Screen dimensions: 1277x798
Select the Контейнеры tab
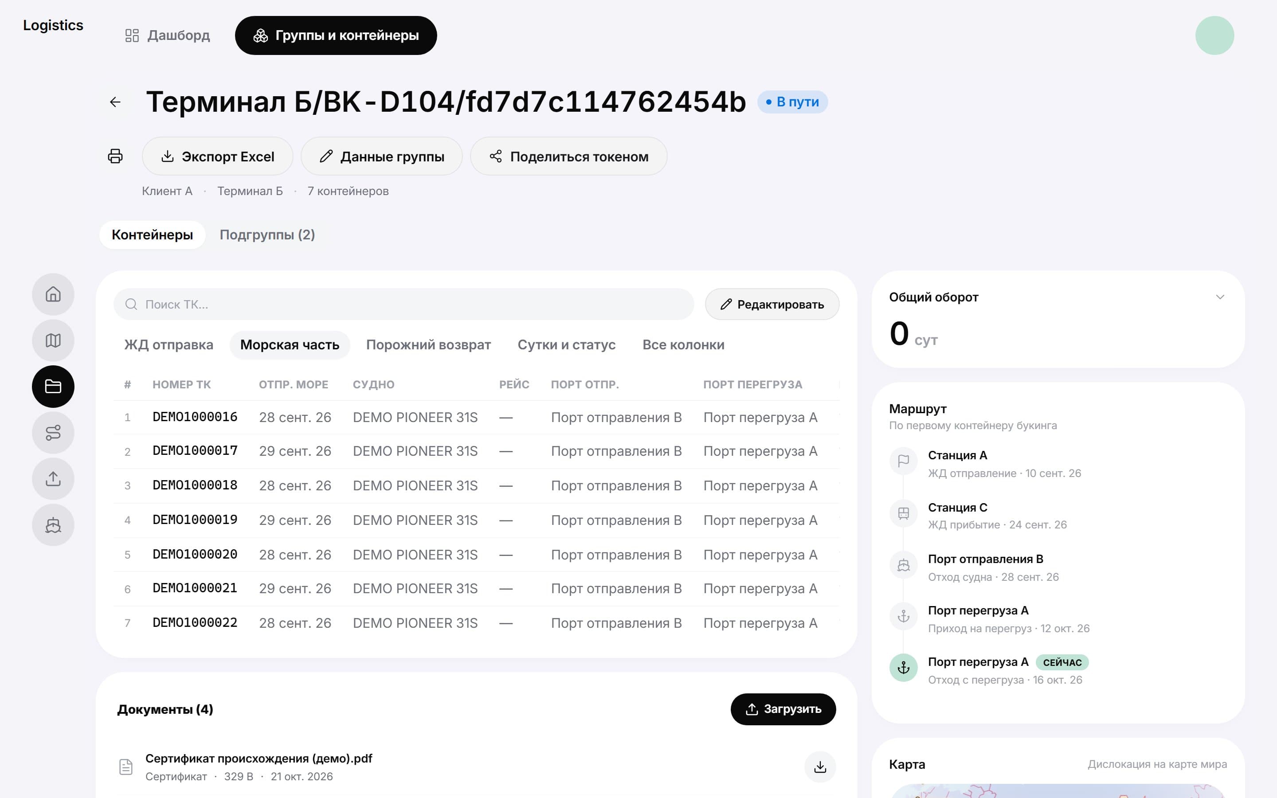click(152, 235)
